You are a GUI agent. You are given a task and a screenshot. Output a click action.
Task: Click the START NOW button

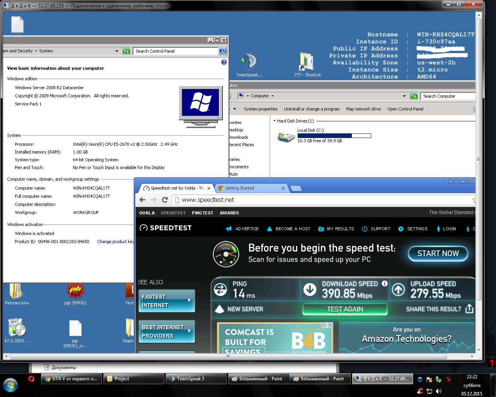tap(438, 254)
